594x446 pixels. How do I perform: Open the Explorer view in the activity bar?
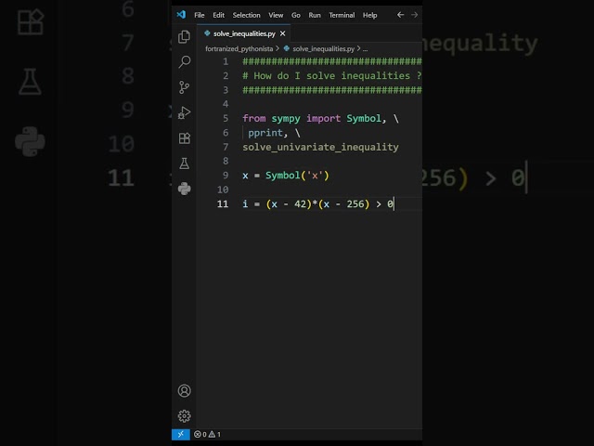pyautogui.click(x=184, y=37)
